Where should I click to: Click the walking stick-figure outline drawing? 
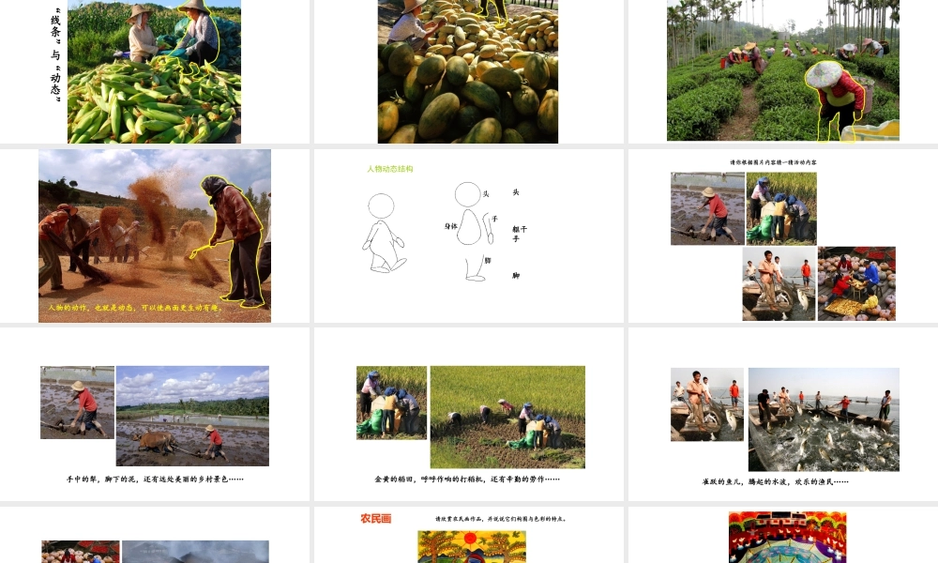[x=384, y=234]
